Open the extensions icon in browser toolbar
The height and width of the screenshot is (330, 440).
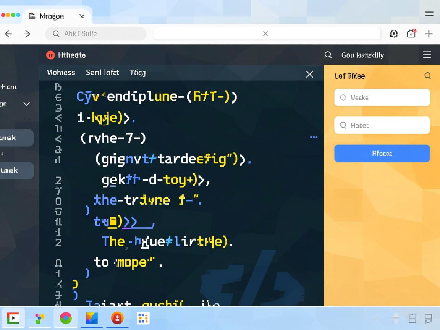coord(393,34)
